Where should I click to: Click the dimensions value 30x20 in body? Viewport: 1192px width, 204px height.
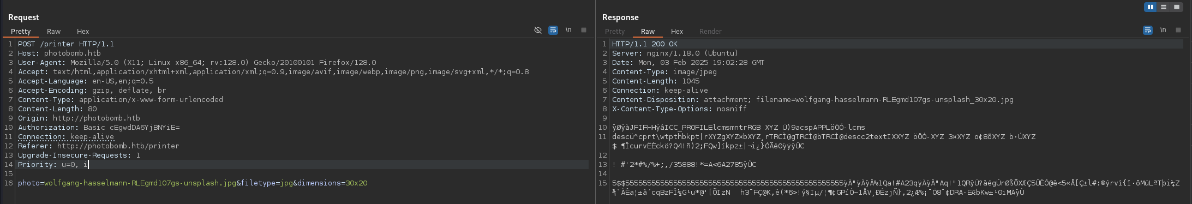pyautogui.click(x=356, y=183)
